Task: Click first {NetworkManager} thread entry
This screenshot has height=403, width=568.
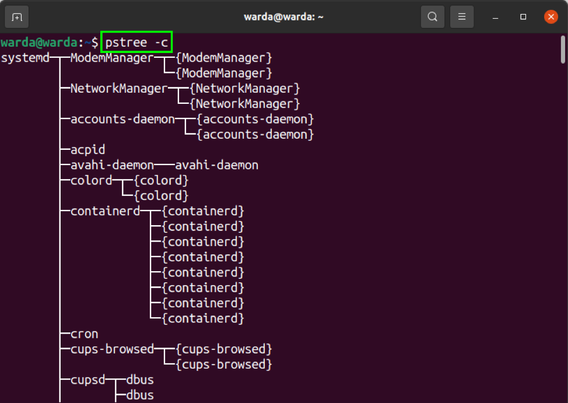Action: [x=244, y=89]
